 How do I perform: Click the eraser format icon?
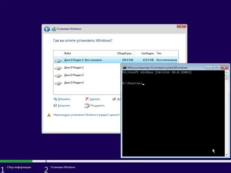point(114,99)
